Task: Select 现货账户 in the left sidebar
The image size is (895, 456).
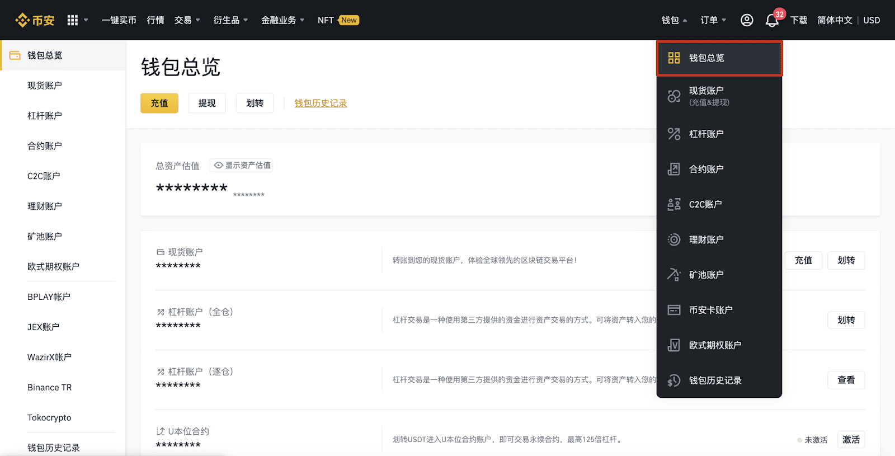Action: click(63, 86)
